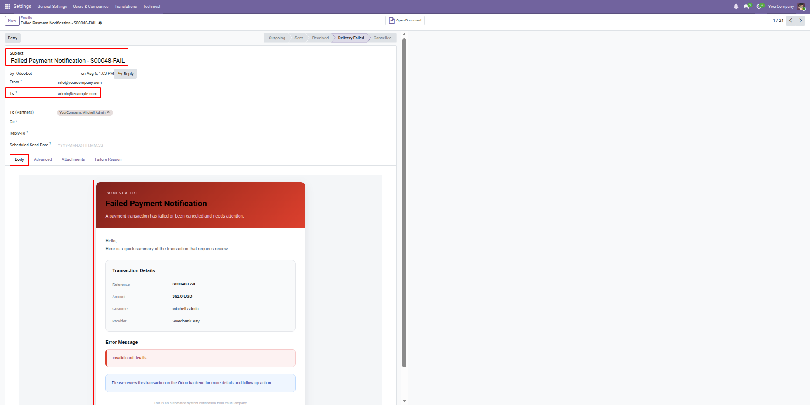Click the Transaction Details heading
The height and width of the screenshot is (405, 810).
134,271
